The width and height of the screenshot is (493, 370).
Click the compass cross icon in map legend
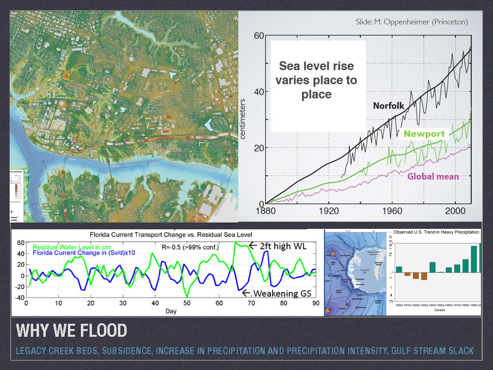coord(13,211)
